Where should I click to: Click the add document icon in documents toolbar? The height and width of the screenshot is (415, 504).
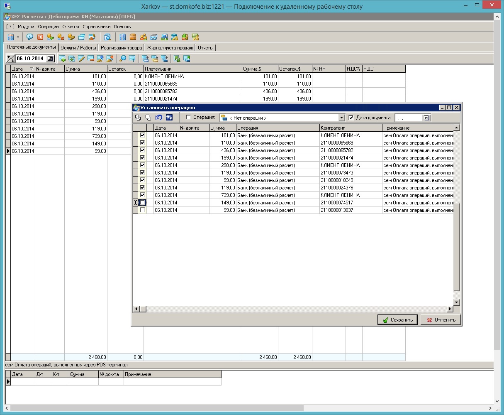pos(63,59)
